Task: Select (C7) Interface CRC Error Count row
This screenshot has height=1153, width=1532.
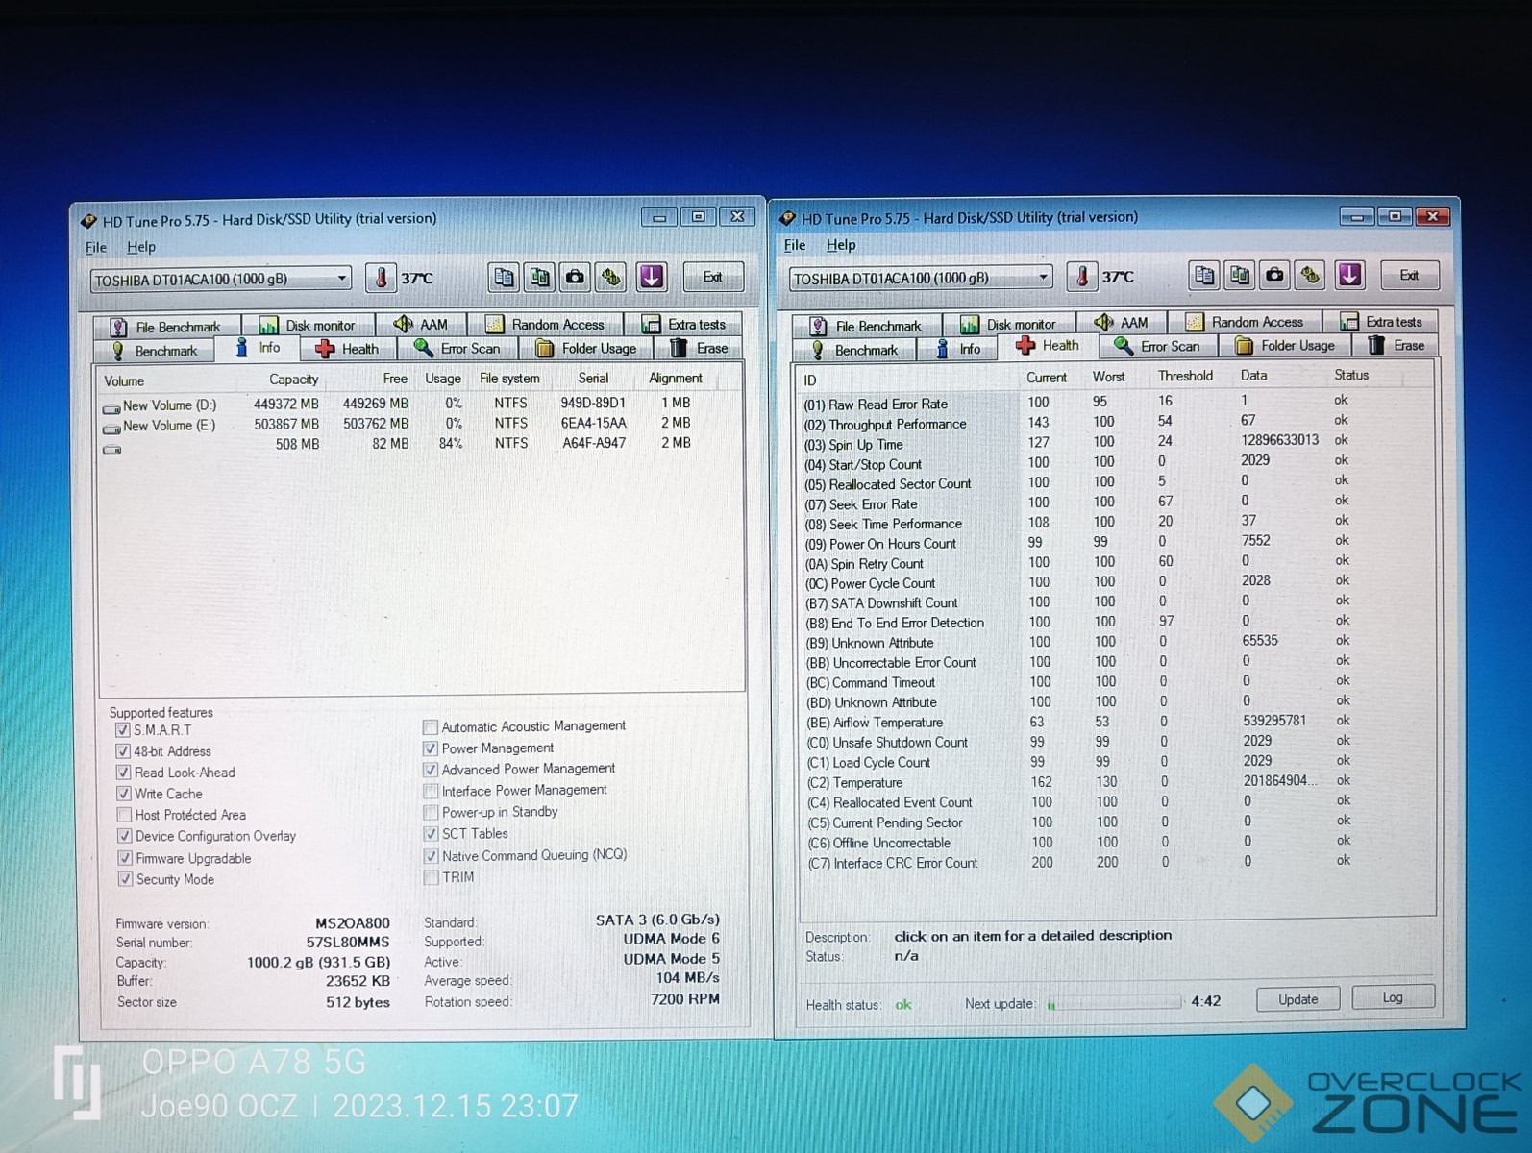Action: [1079, 863]
